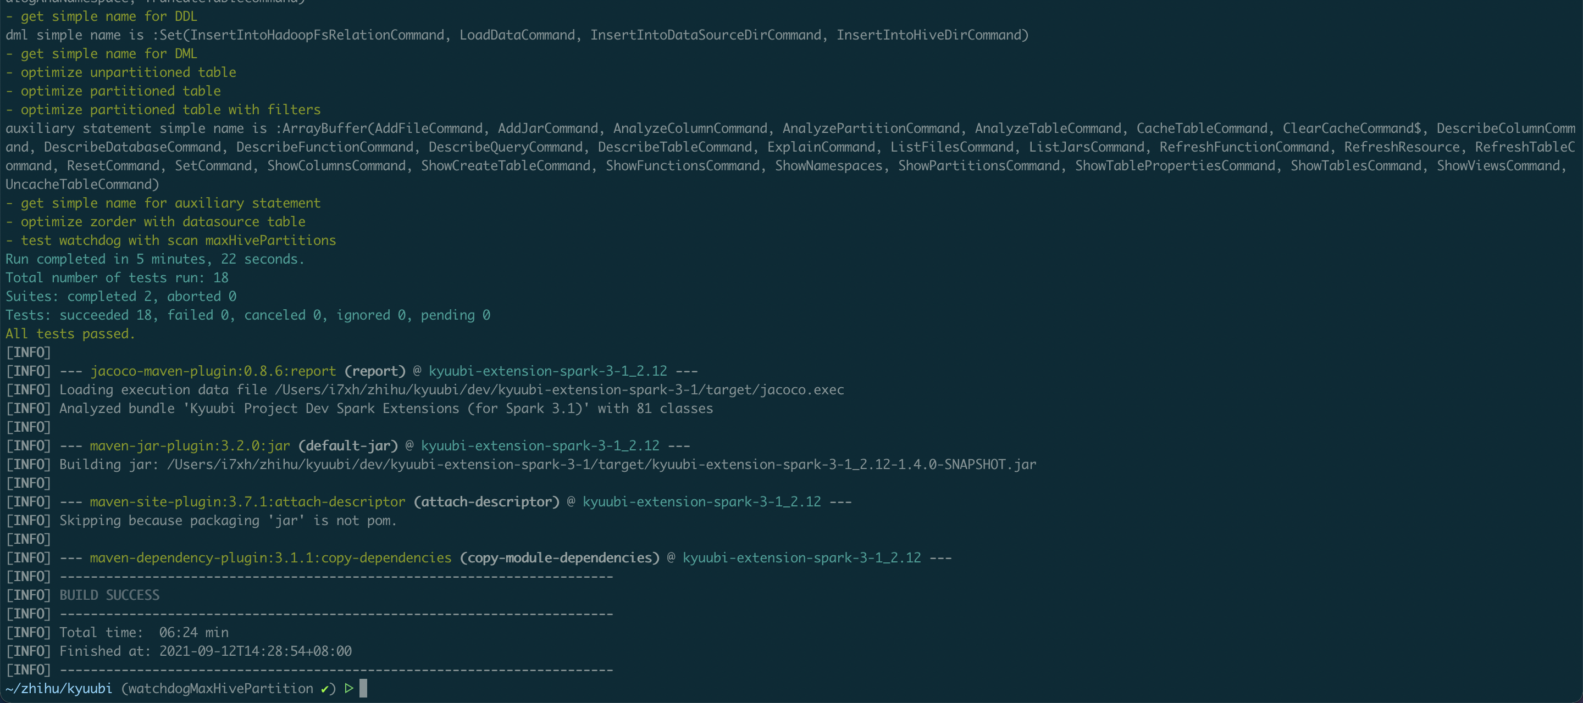
Task: Click 'Tests: succeeded 18, failed 0' line
Action: pos(248,315)
